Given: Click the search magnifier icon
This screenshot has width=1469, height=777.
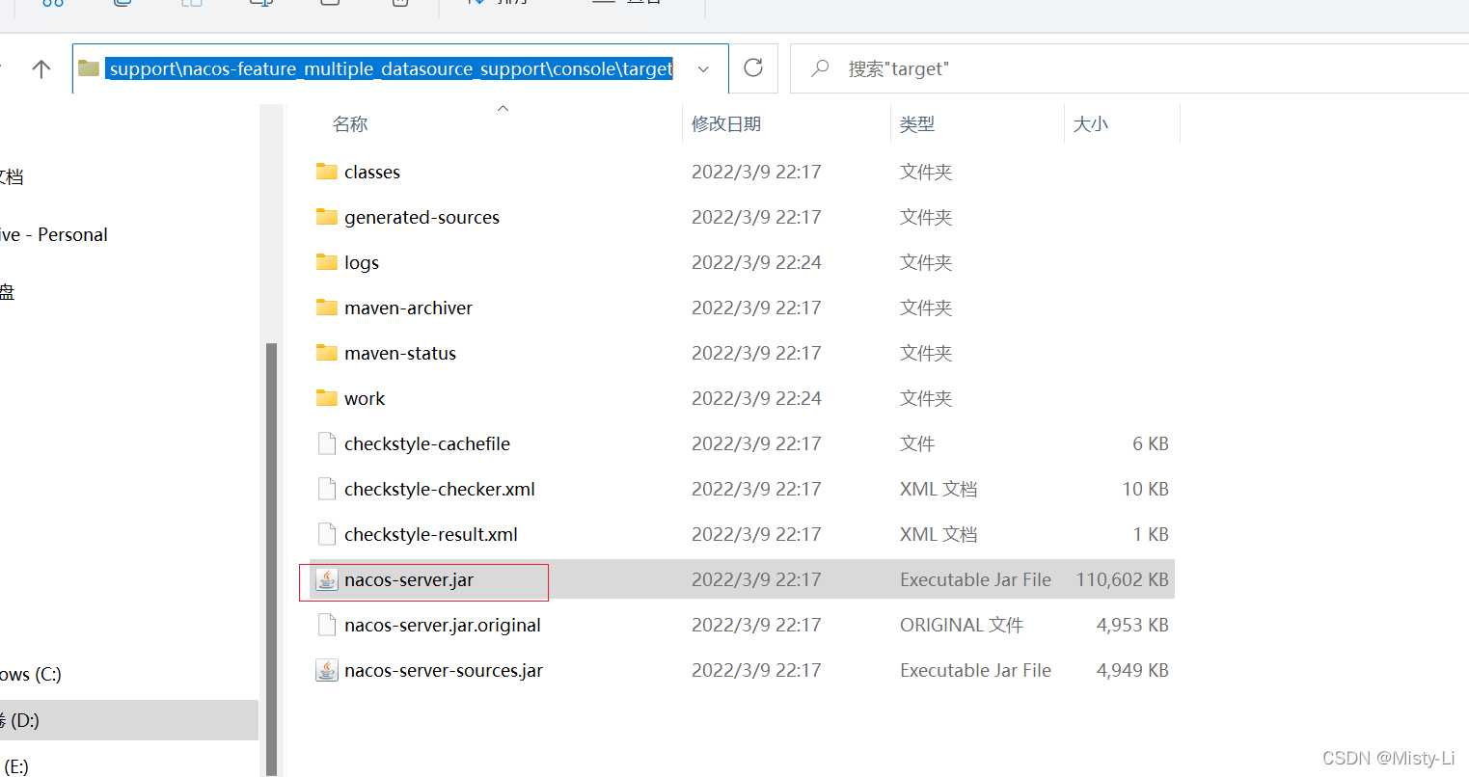Looking at the screenshot, I should 820,68.
